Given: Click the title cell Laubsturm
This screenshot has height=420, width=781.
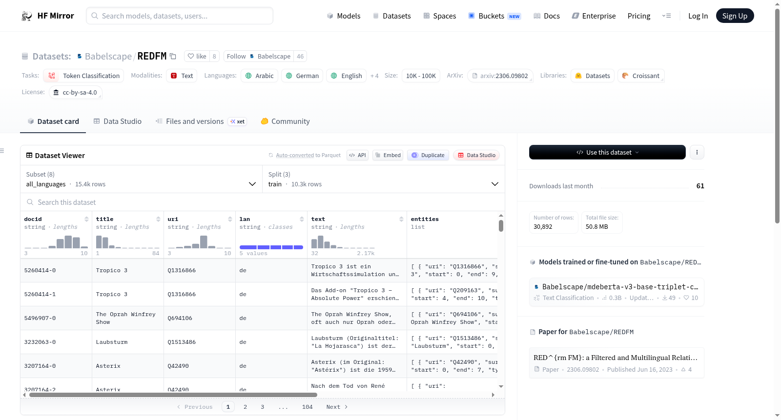Looking at the screenshot, I should click(x=128, y=342).
